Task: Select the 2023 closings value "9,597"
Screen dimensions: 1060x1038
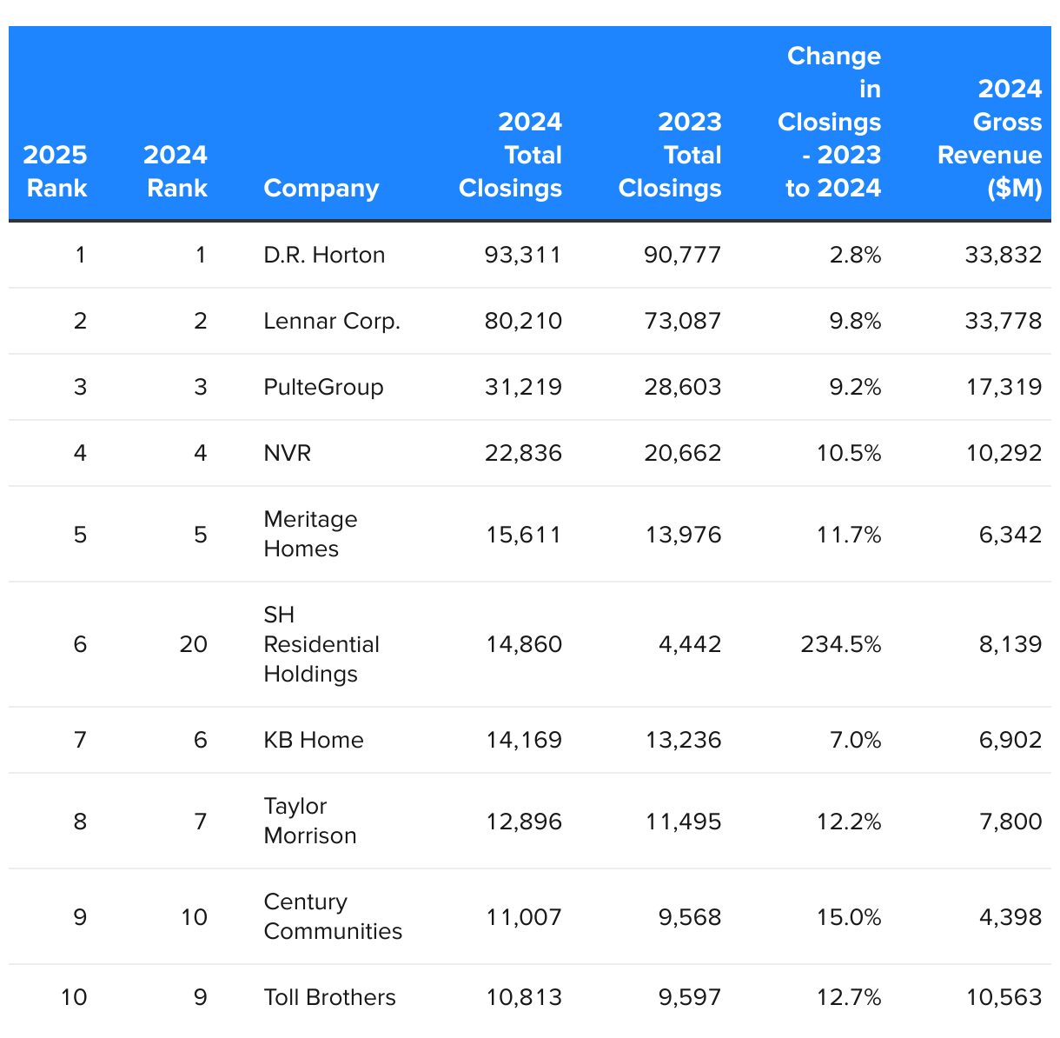Action: pyautogui.click(x=690, y=997)
